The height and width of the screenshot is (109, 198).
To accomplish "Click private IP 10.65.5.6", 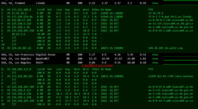I will point(18,34).
